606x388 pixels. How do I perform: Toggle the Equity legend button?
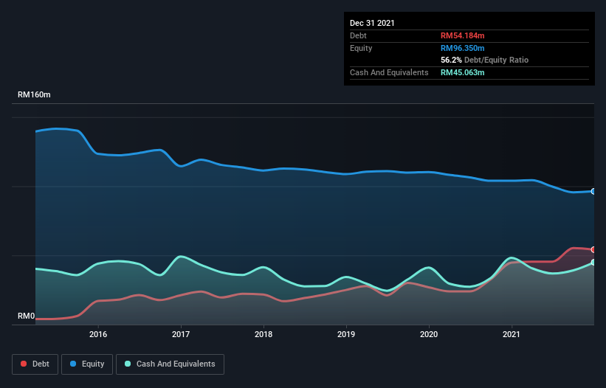[87, 364]
